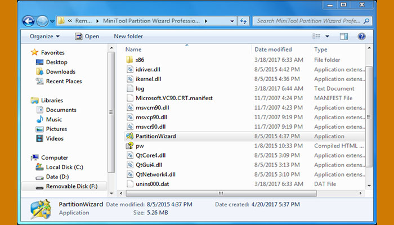Image resolution: width=394 pixels, height=225 pixels.
Task: Click the horizontal scrollbar thumb
Action: pos(221,193)
